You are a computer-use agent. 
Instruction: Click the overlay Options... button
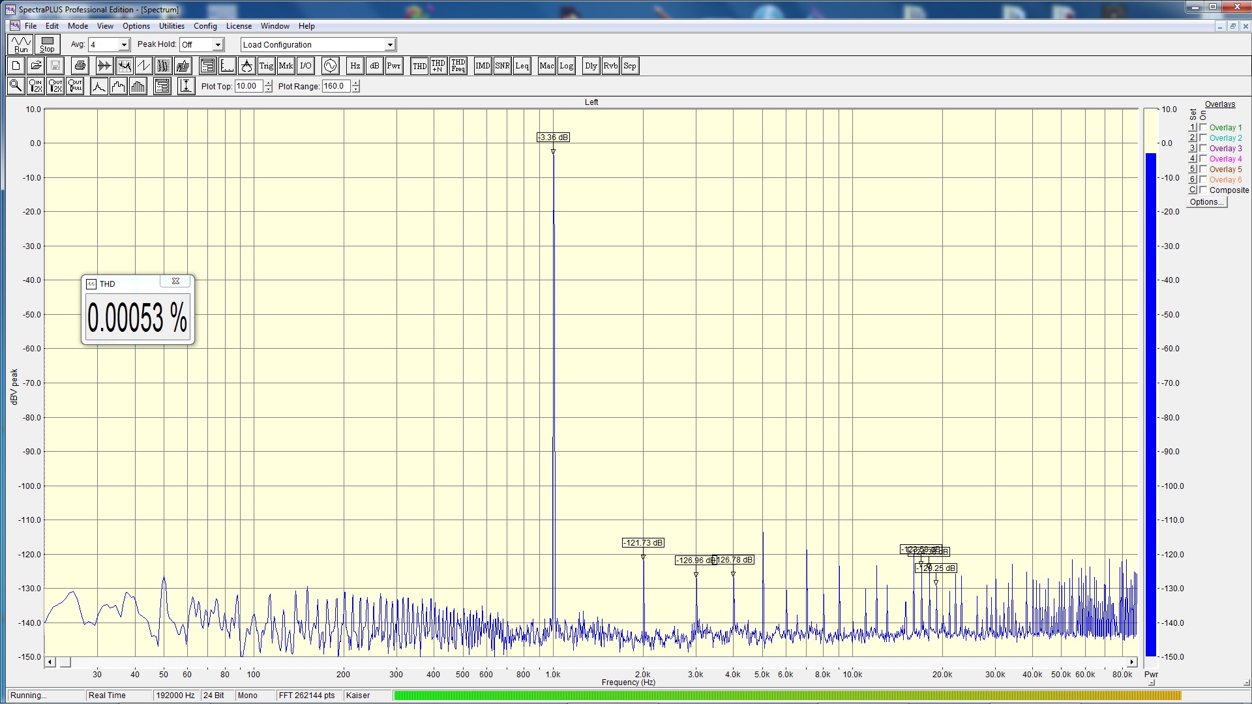(1206, 202)
